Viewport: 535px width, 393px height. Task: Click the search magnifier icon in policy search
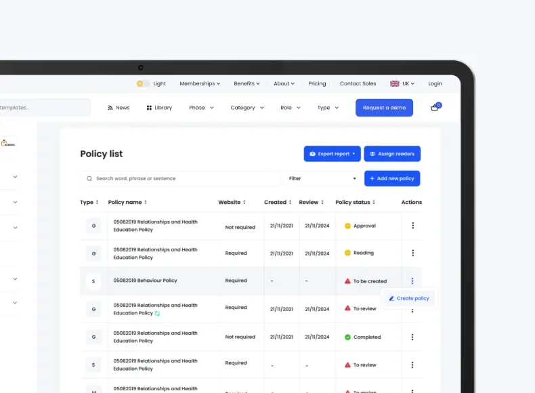[89, 178]
